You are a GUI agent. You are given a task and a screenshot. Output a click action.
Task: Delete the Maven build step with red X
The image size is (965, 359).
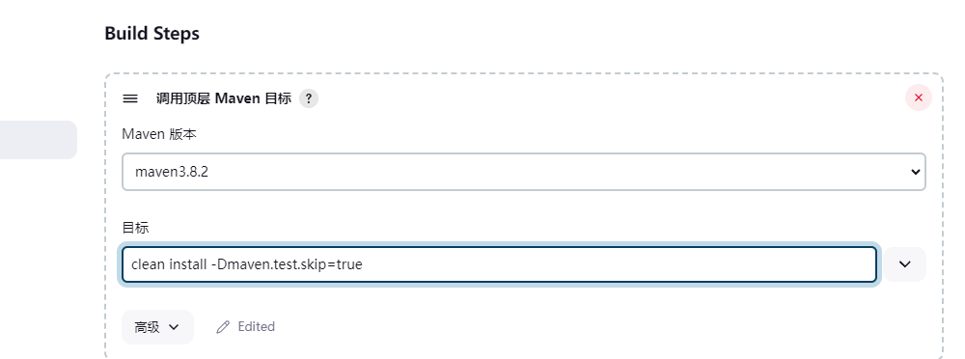pyautogui.click(x=919, y=97)
